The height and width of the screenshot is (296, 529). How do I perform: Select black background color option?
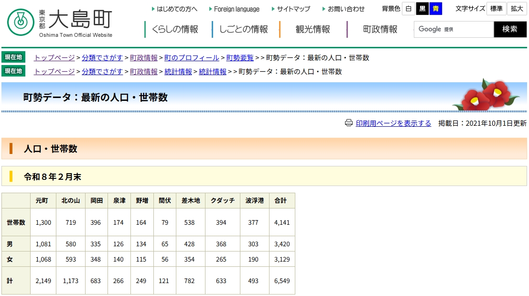pyautogui.click(x=422, y=9)
